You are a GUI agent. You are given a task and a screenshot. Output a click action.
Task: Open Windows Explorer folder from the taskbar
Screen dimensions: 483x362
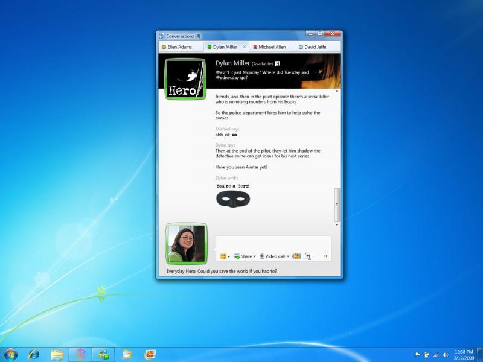pos(57,355)
